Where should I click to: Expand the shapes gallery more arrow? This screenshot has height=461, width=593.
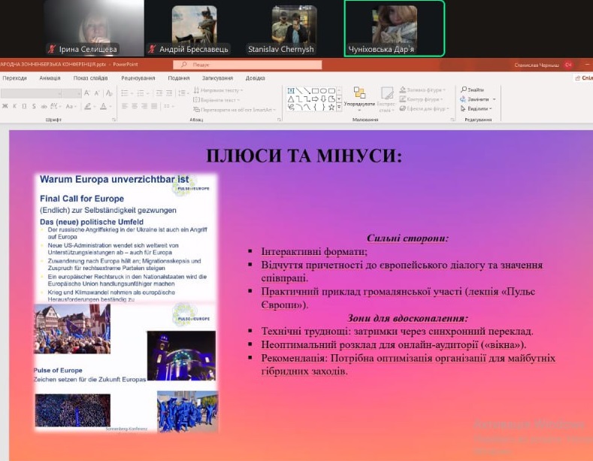340,108
